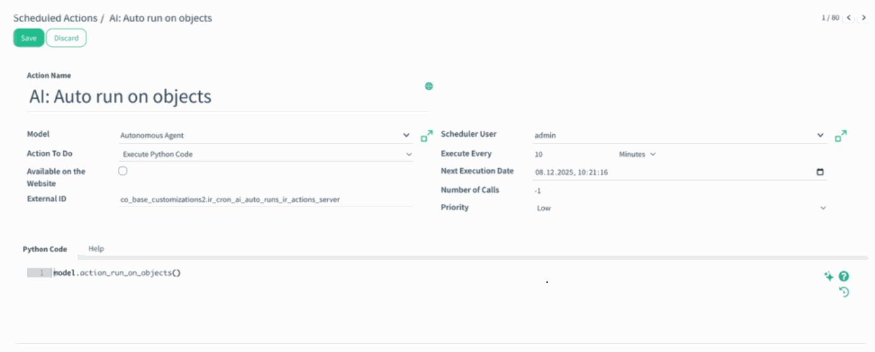Click the Discard button
Viewport: 875px width, 352px height.
(66, 38)
